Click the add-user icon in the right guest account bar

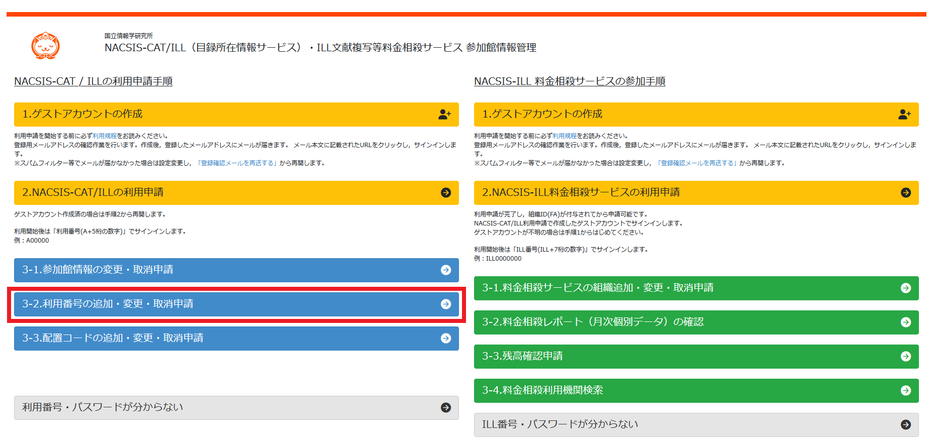904,115
